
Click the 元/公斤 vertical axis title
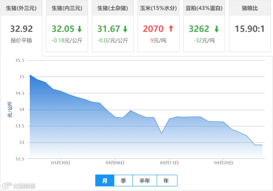tap(10, 110)
